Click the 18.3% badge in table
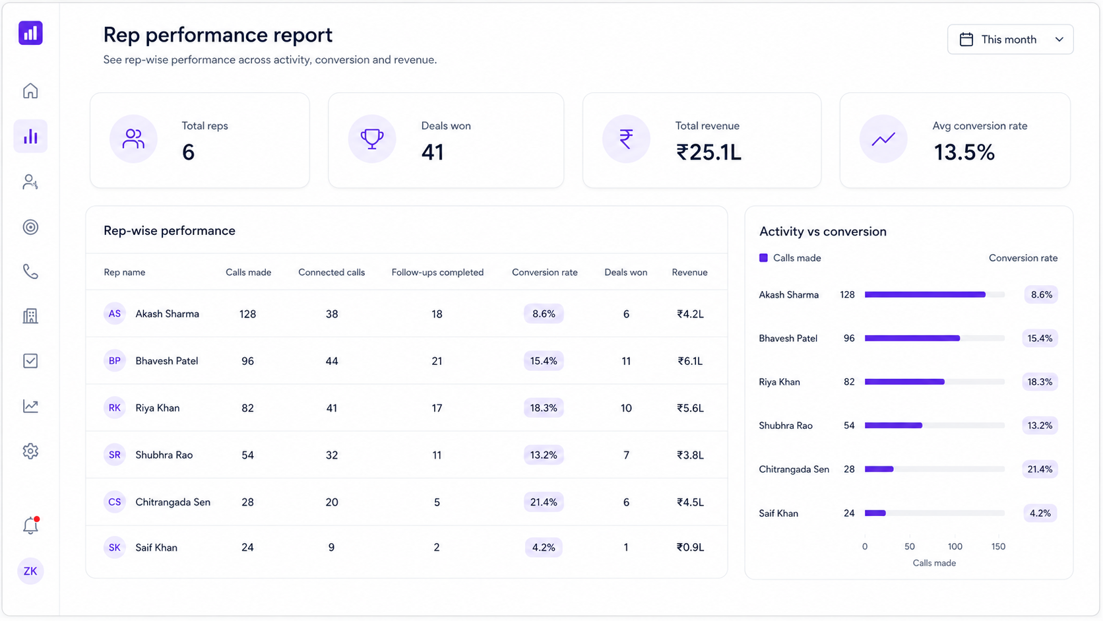 click(544, 408)
